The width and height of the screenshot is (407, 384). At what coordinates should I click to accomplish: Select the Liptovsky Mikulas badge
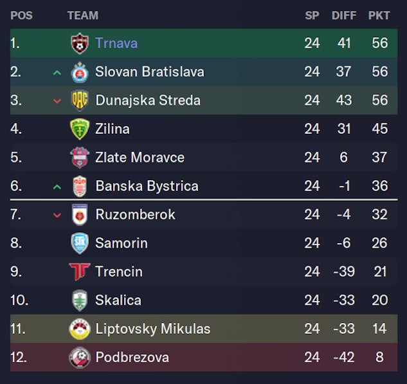click(x=79, y=329)
